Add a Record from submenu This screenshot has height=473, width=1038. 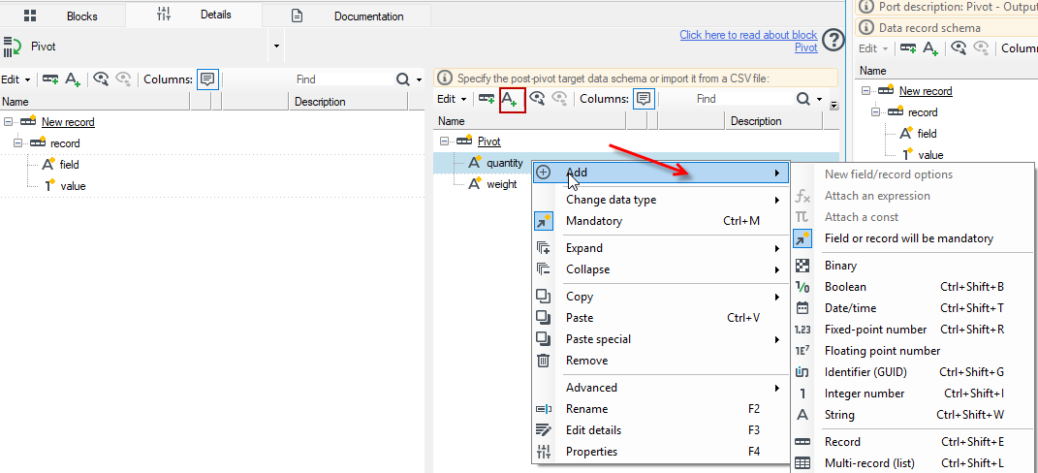pos(914,442)
